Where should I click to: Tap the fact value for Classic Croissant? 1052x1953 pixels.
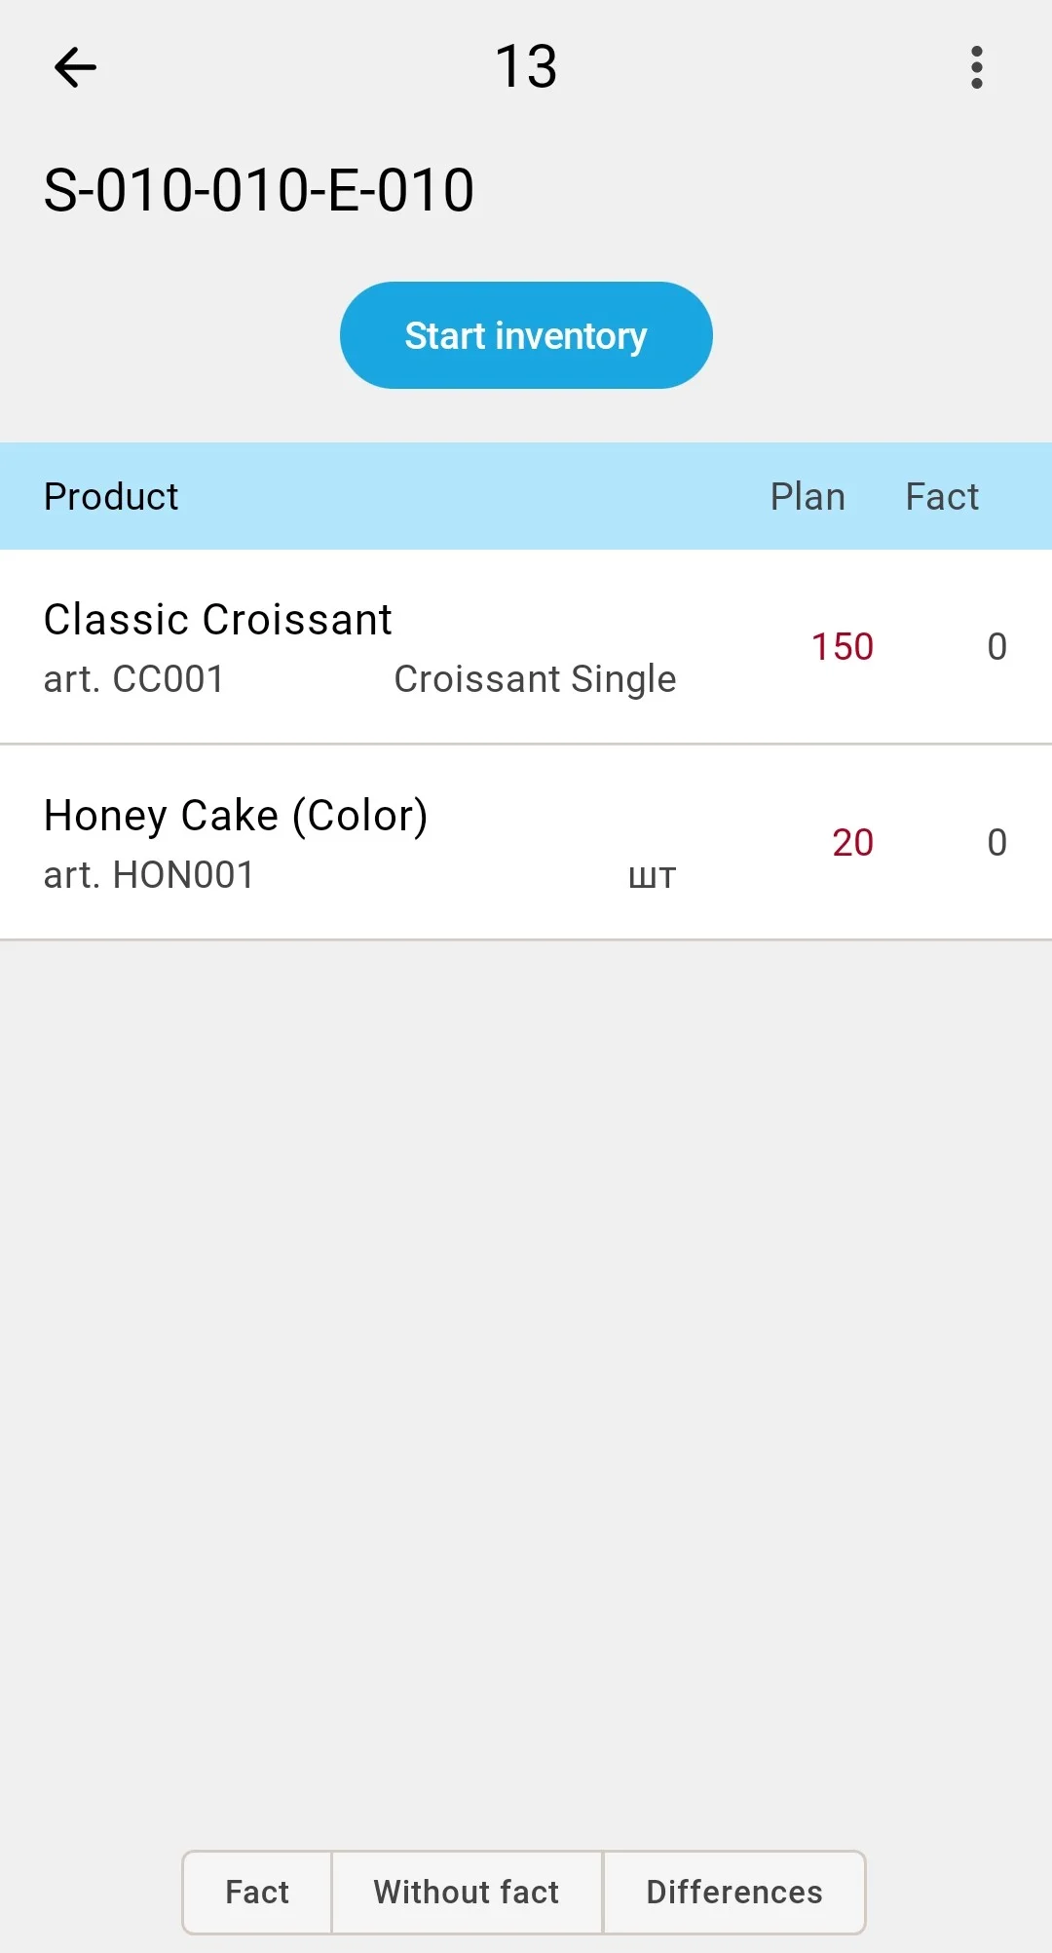click(x=996, y=646)
